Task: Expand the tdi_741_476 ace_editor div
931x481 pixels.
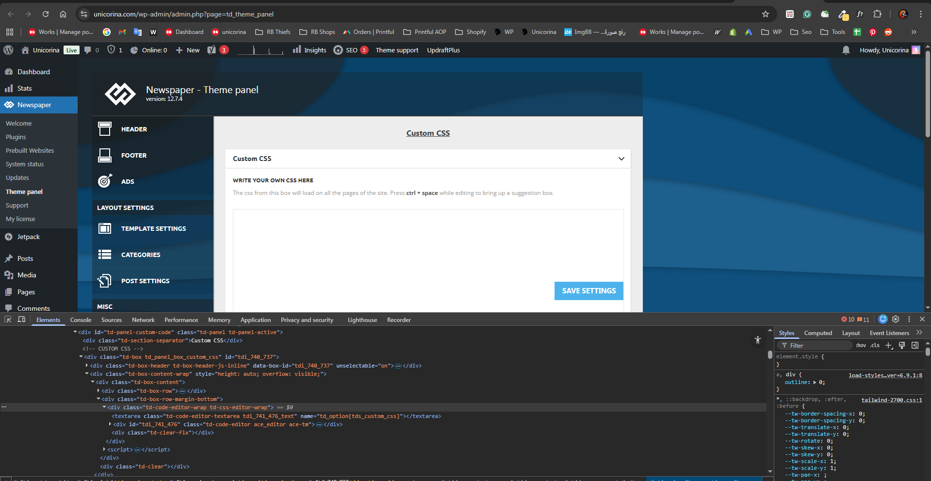Action: click(x=110, y=424)
